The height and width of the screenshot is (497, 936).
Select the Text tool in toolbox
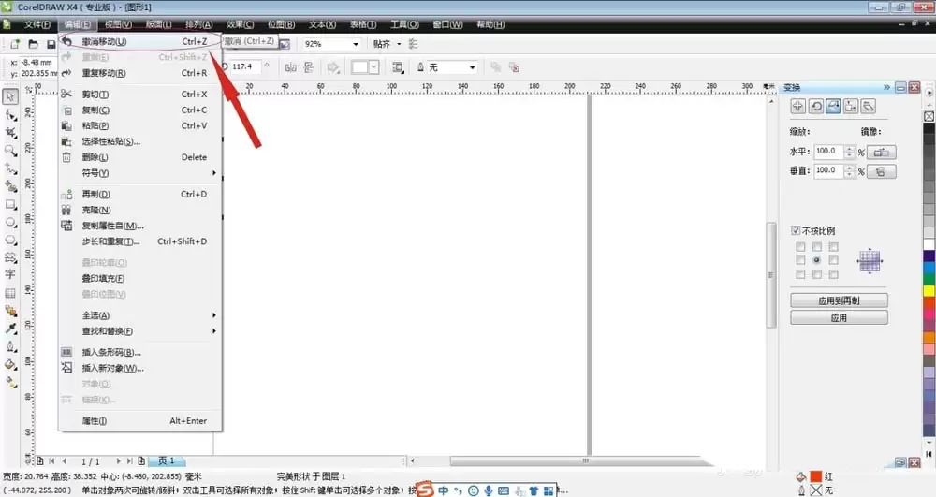[x=10, y=274]
